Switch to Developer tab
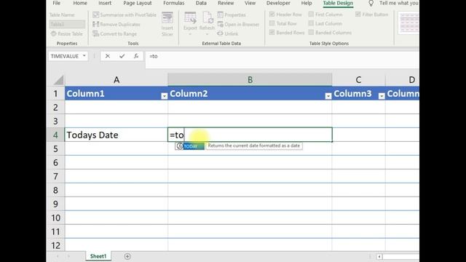 (x=278, y=3)
